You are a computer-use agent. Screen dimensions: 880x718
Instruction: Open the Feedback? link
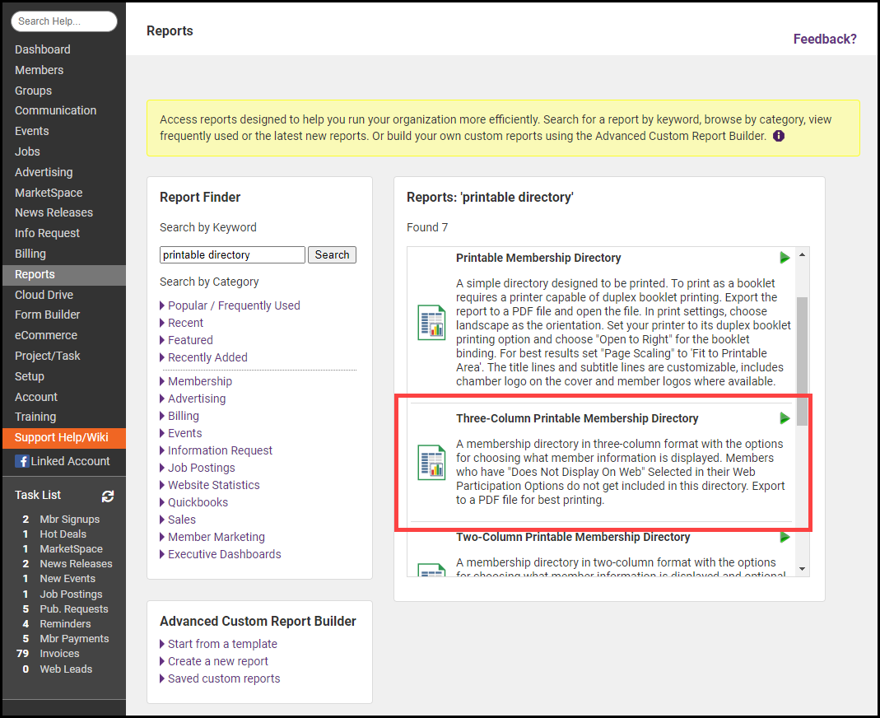(824, 39)
